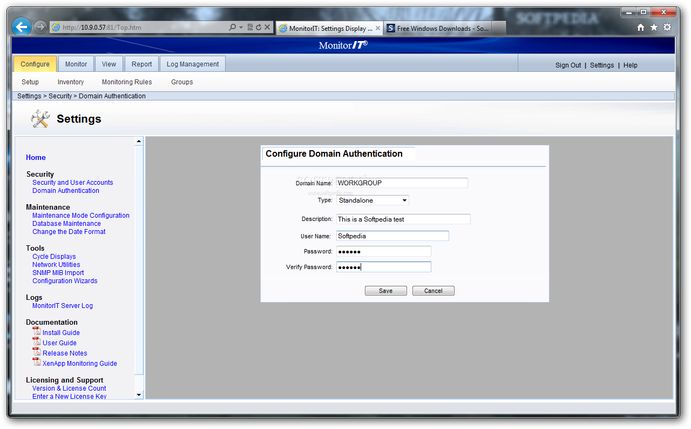Go back with the browser back arrow
The width and height of the screenshot is (691, 429).
(21, 26)
